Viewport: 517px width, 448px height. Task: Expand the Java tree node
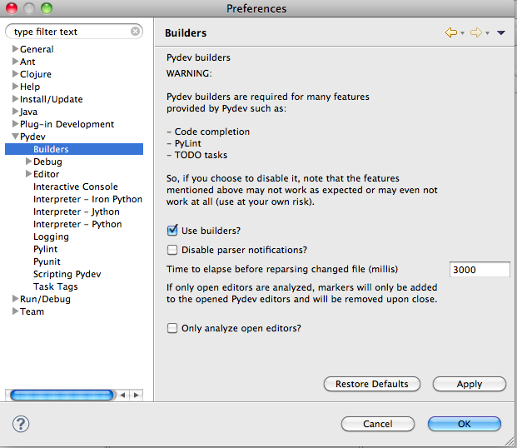pos(15,112)
